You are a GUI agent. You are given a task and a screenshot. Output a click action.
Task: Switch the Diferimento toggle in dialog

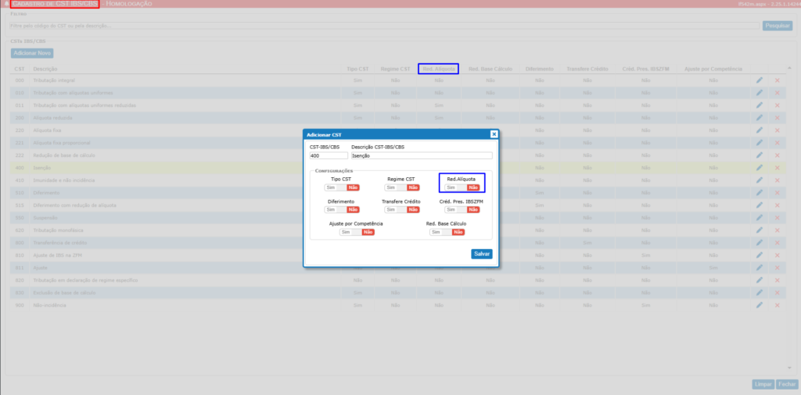[341, 209]
